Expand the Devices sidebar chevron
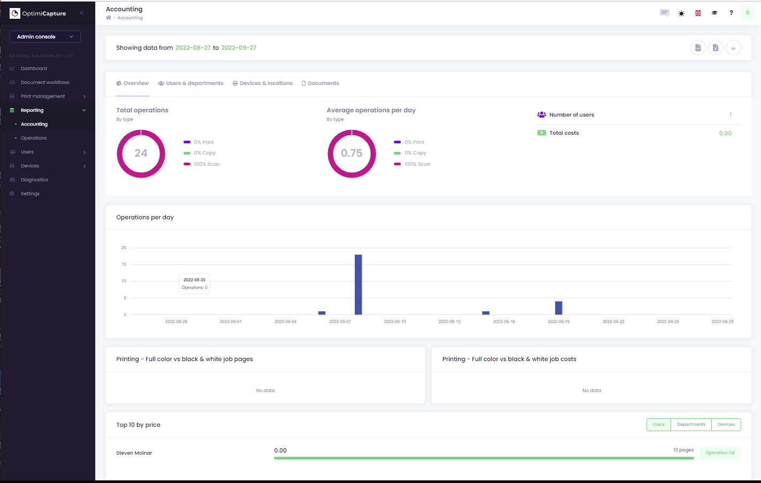 tap(84, 166)
